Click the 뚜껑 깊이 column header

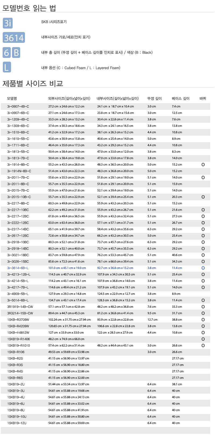click(155, 99)
